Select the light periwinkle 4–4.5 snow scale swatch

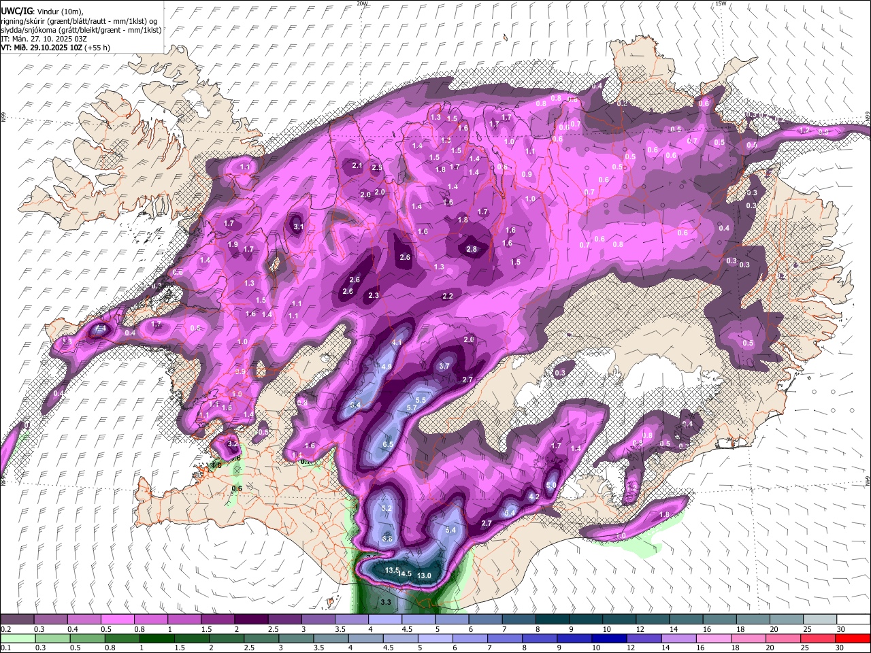click(x=385, y=620)
